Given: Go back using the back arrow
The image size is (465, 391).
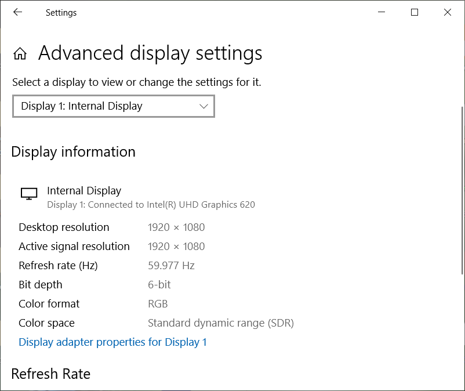Looking at the screenshot, I should 17,12.
